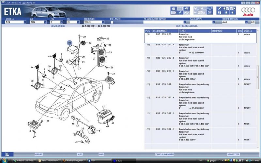
Task: Click the pencil edit icon
Action: pos(179,13)
